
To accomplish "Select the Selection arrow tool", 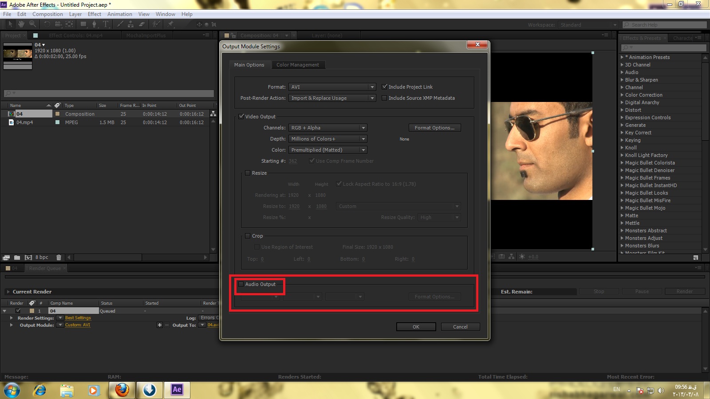I will [x=10, y=24].
